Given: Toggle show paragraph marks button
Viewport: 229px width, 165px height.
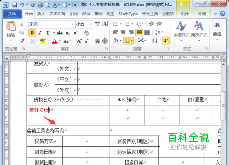Looking at the screenshot, I should point(166,41).
